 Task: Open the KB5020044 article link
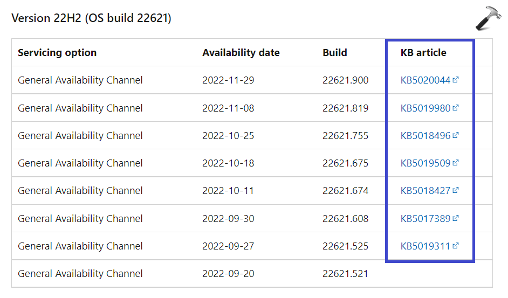pos(425,80)
